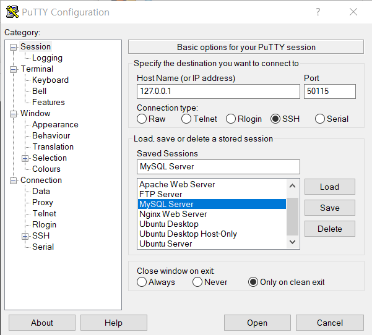Click the session list scroll down arrow
372x335 pixels.
click(x=293, y=242)
